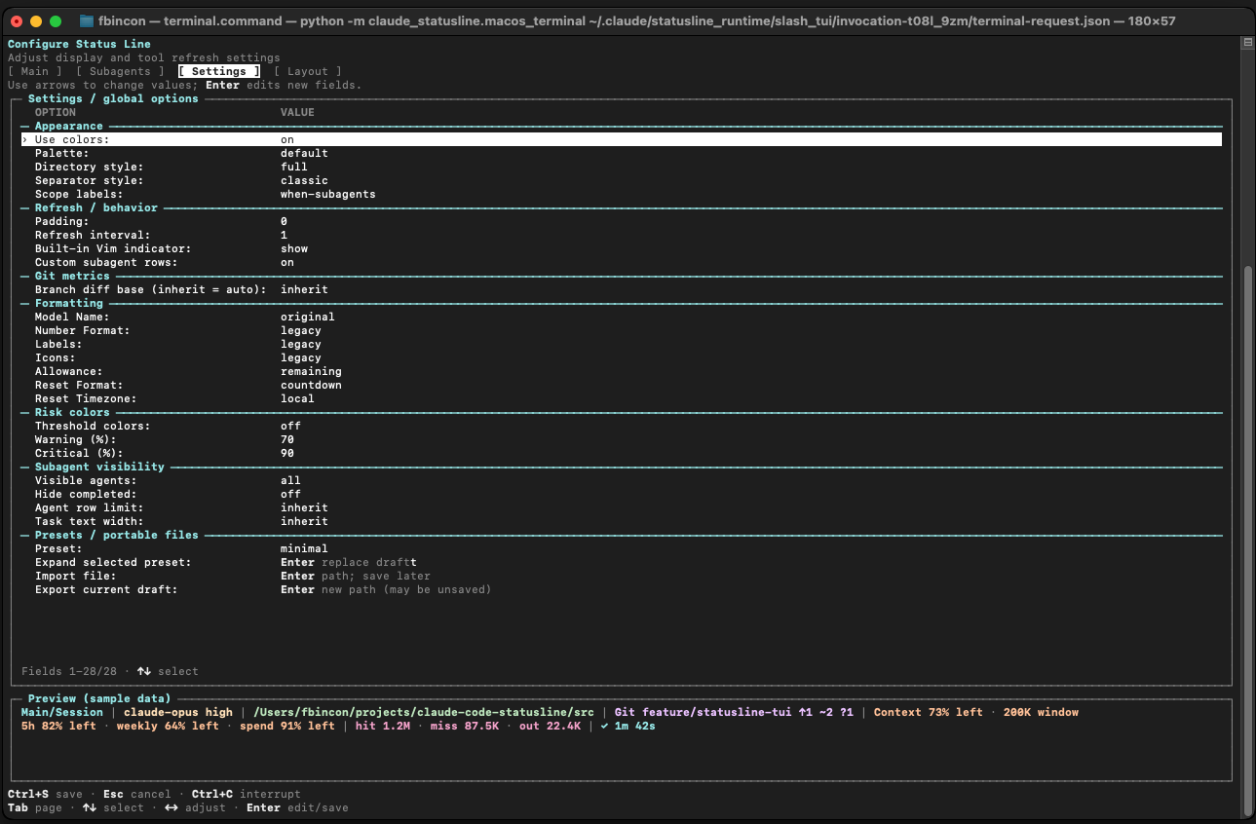
Task: Select the Use colors option row
Action: 621,139
